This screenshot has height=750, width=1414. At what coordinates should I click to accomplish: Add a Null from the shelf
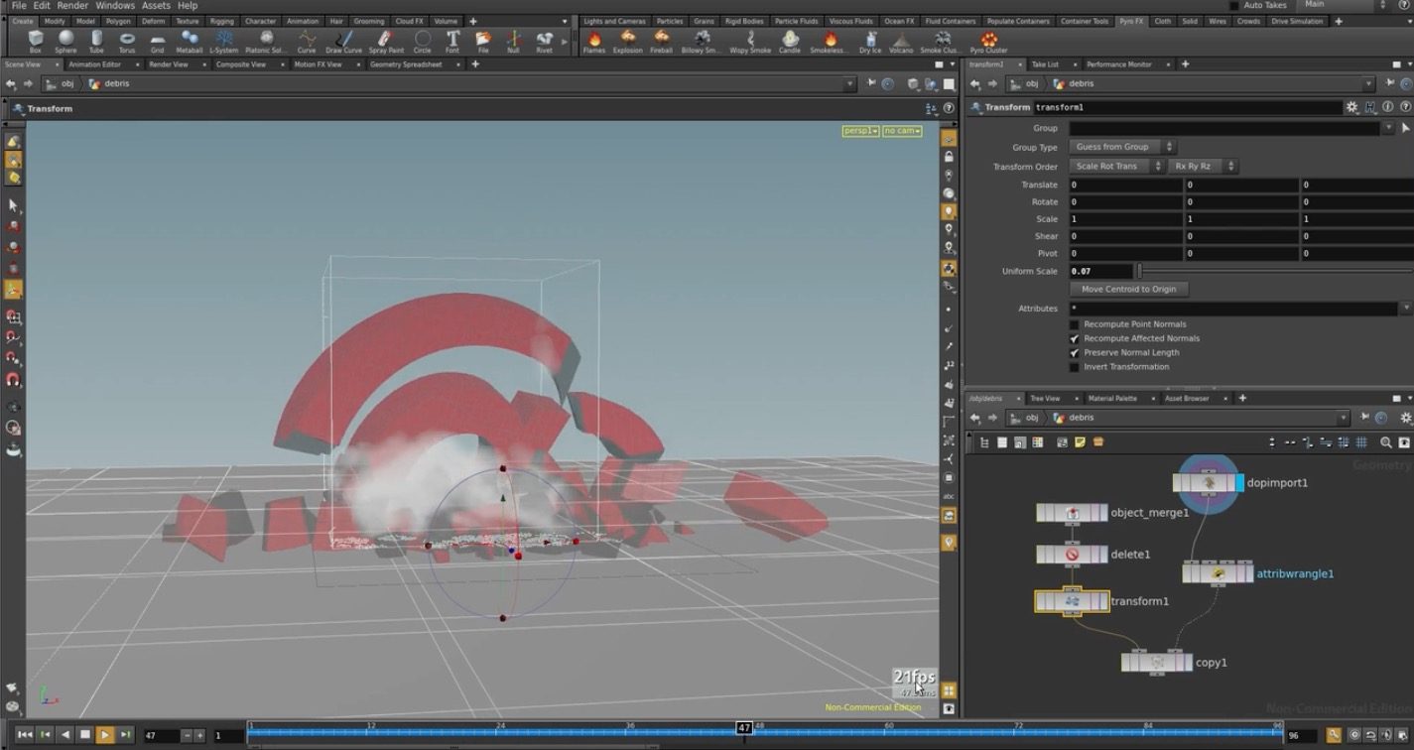coord(513,42)
